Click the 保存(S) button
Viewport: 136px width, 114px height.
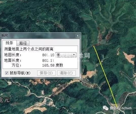pos(46,73)
